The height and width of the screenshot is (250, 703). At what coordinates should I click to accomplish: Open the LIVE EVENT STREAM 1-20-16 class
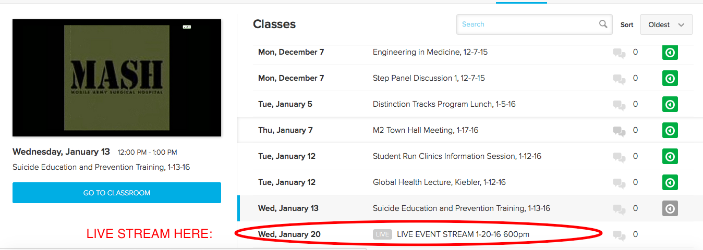click(463, 234)
